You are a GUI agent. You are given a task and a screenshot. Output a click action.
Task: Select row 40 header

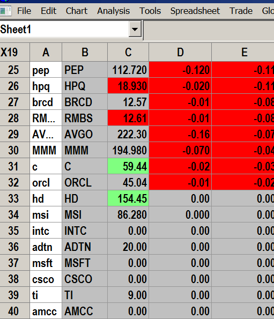coord(14,311)
